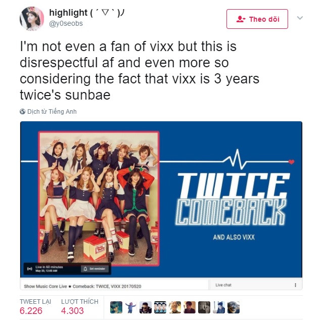
Task: Open the third liker avatar
Action: pos(146,307)
